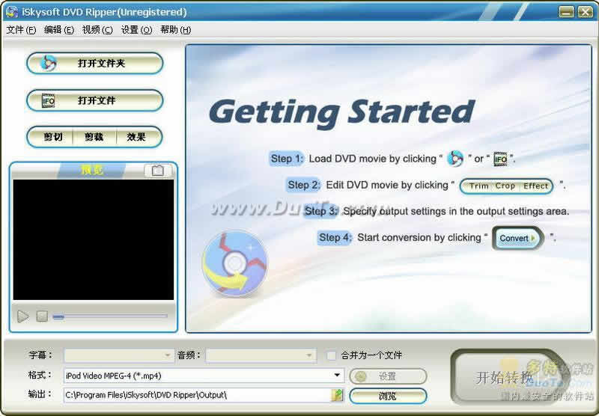Open the 视频(C) menu
The image size is (599, 416).
tap(97, 30)
